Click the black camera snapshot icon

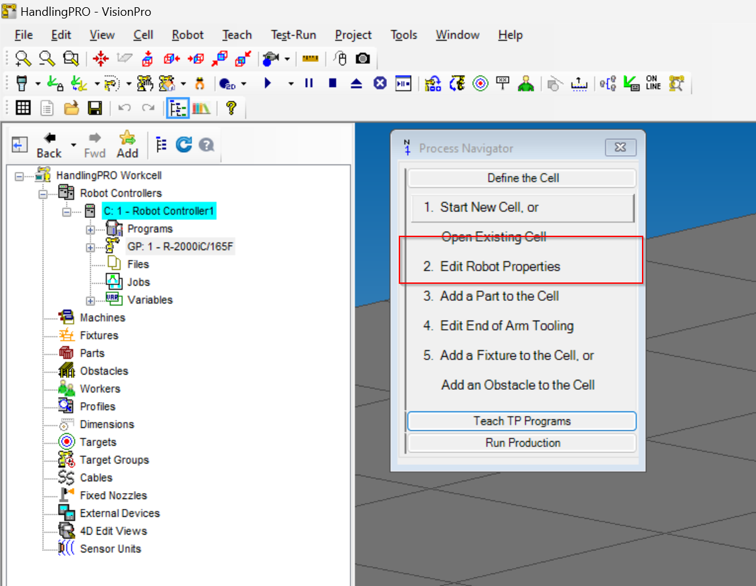[x=363, y=59]
